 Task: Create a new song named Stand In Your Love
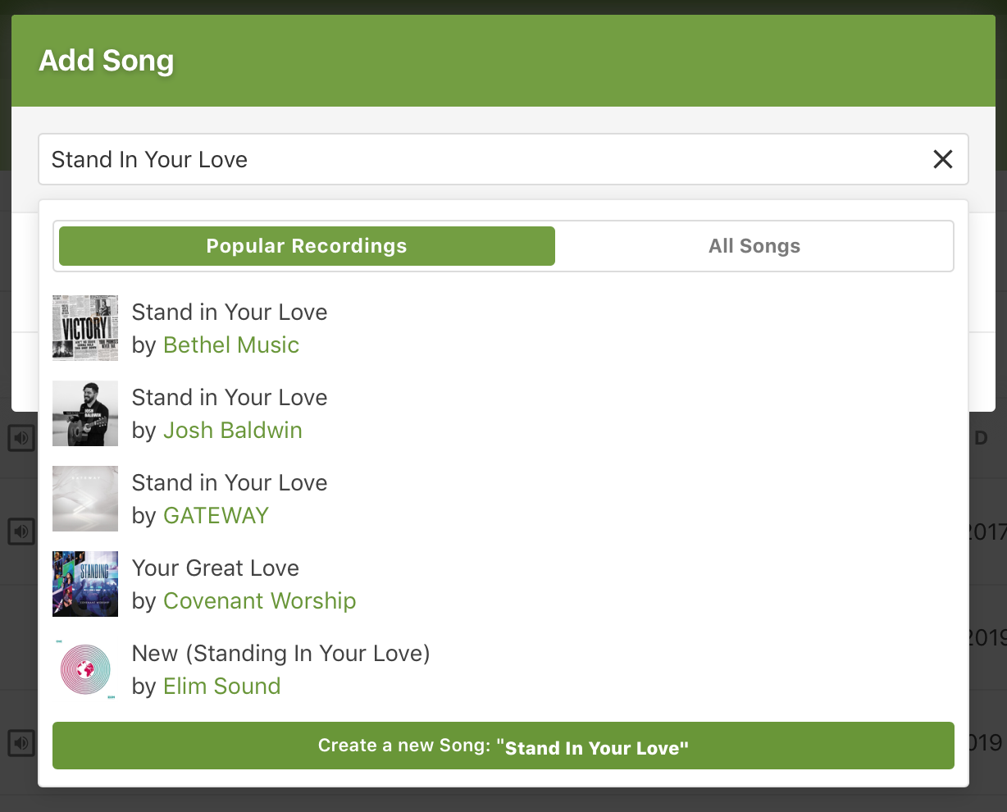(503, 745)
